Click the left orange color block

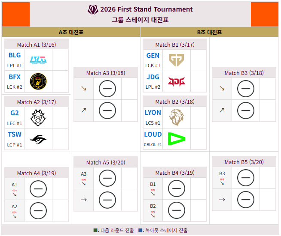(16, 14)
